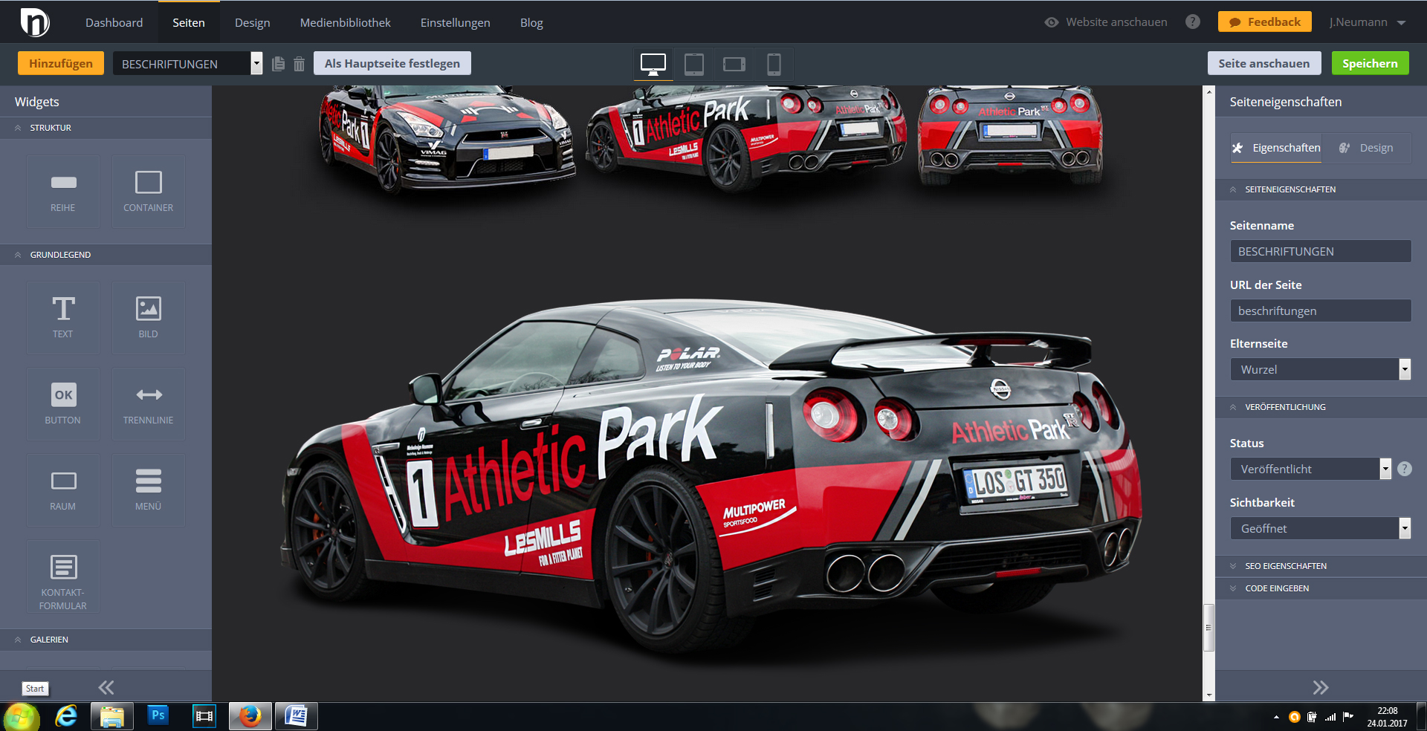Switch to desktop preview mode
The image size is (1427, 731).
click(653, 64)
